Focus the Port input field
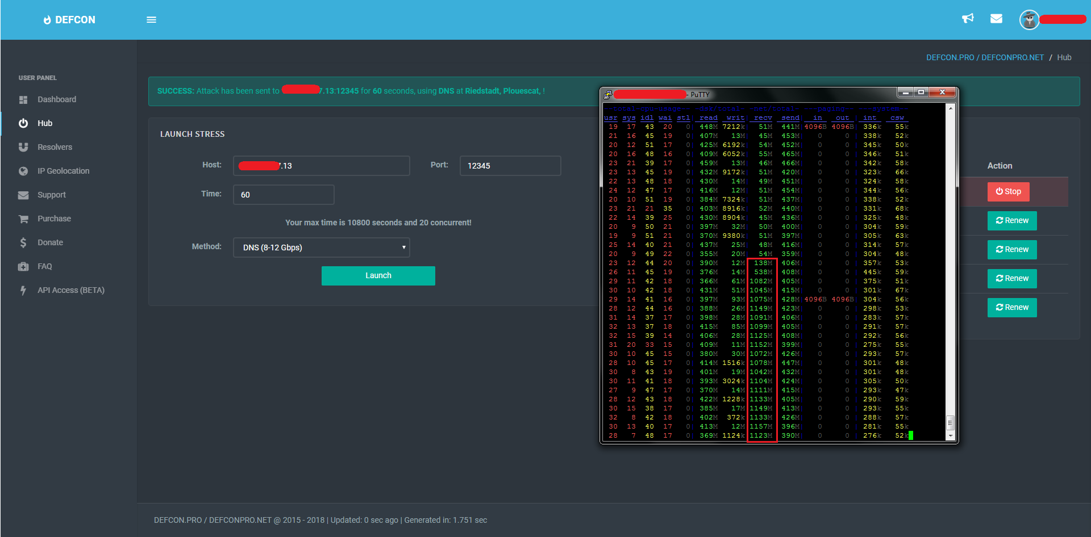The image size is (1091, 537). point(510,166)
